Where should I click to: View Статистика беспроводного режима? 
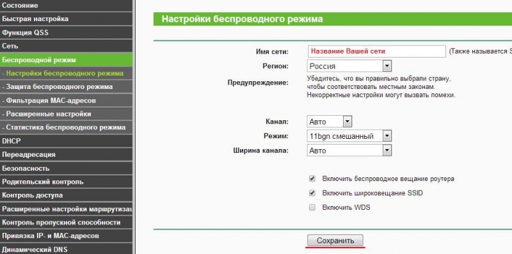pyautogui.click(x=67, y=128)
